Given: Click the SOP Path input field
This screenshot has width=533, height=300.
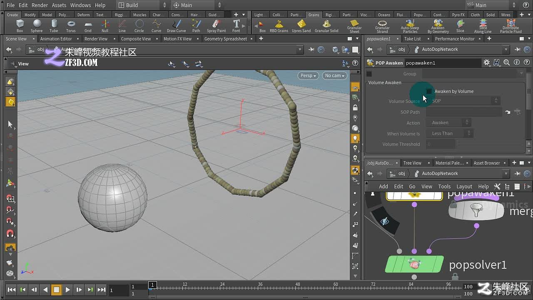Looking at the screenshot, I should (x=464, y=112).
